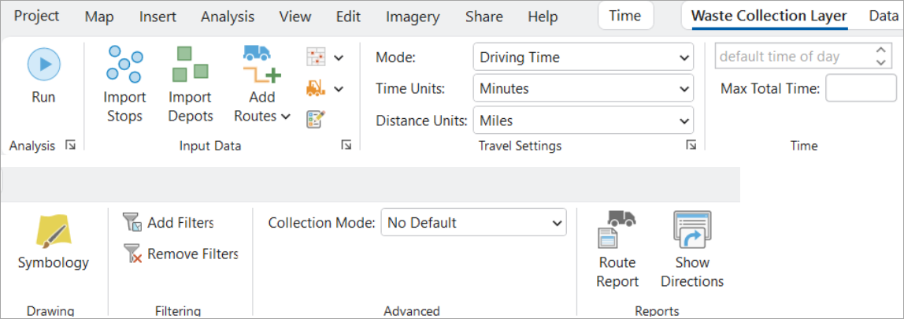The image size is (904, 319).
Task: Click the orange forklift icon
Action: pyautogui.click(x=316, y=88)
